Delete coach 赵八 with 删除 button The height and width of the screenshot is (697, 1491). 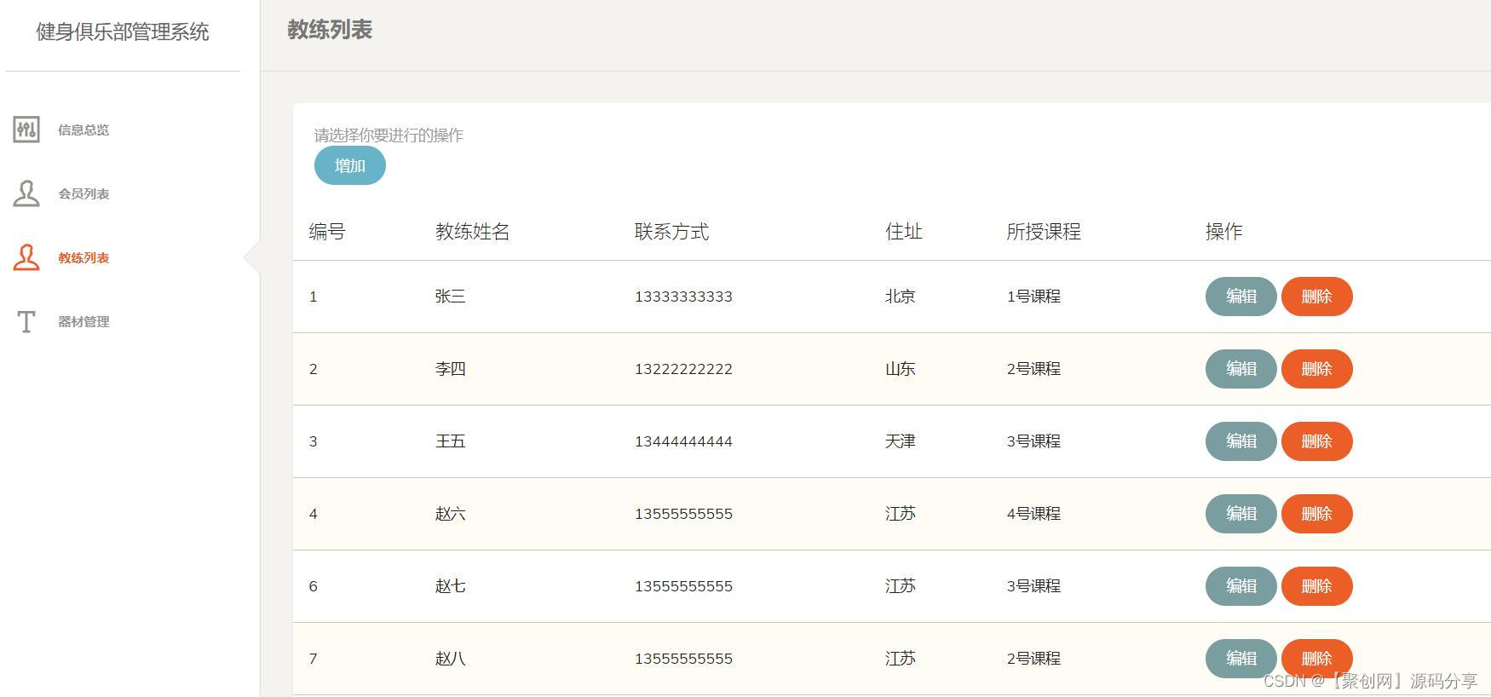[1317, 659]
